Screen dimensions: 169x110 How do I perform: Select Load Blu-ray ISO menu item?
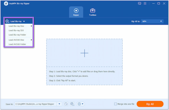[x=16, y=30]
